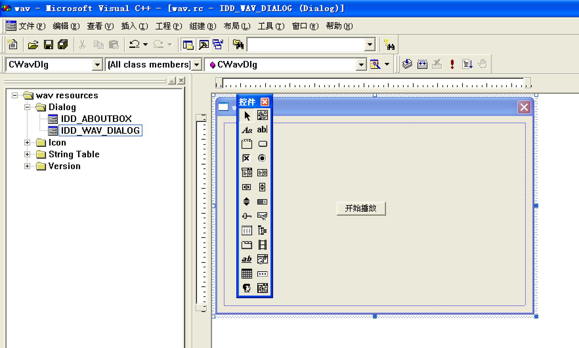Click the Save All toolbar icon
Image resolution: width=579 pixels, height=348 pixels.
[63, 44]
